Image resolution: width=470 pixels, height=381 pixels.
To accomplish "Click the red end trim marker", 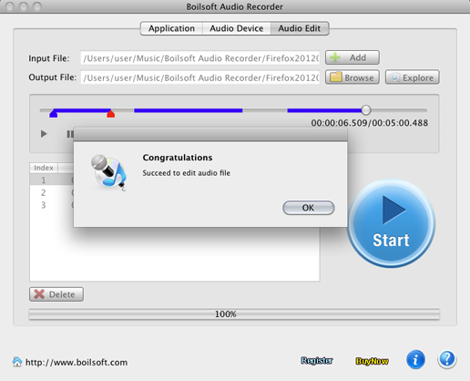I will (111, 114).
